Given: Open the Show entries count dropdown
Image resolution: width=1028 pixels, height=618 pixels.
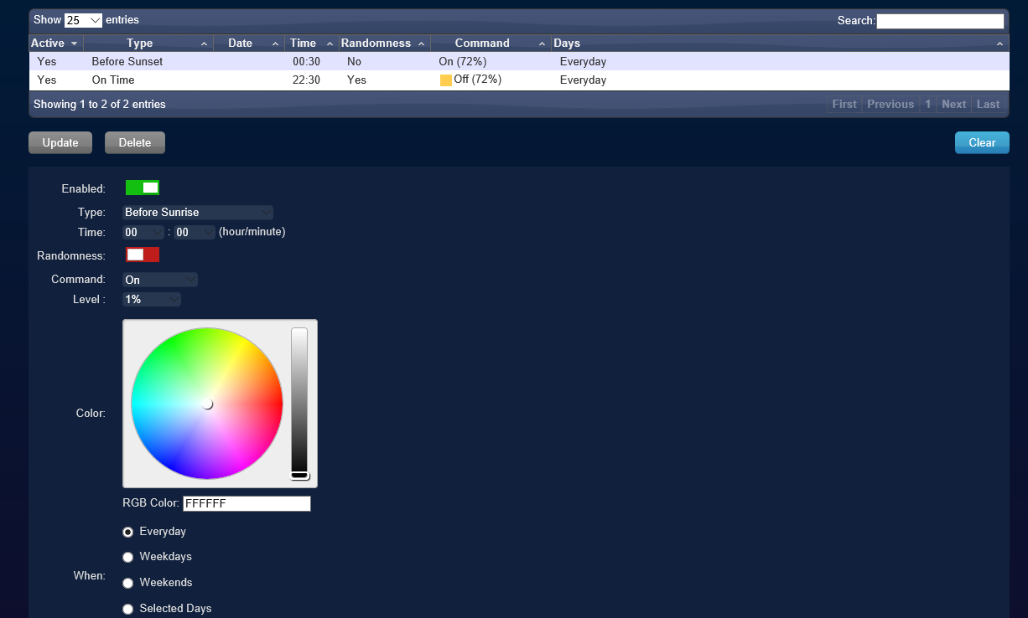Looking at the screenshot, I should coord(83,20).
